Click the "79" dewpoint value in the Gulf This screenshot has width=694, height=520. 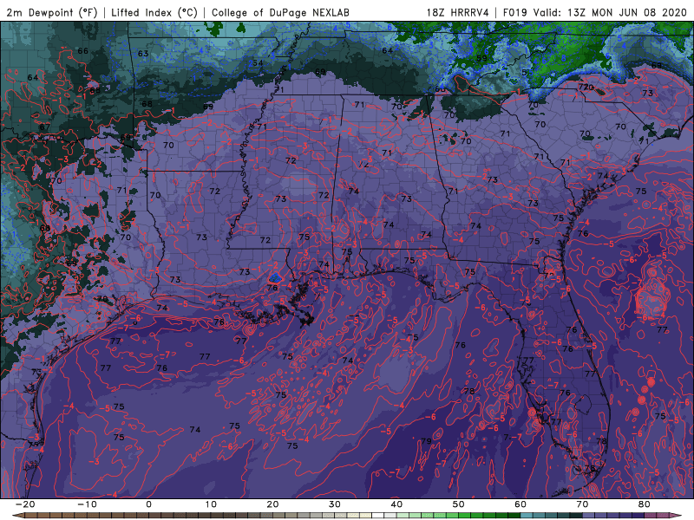[426, 441]
